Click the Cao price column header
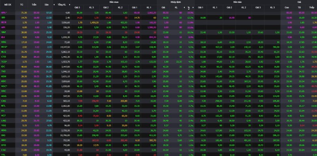 286,8
